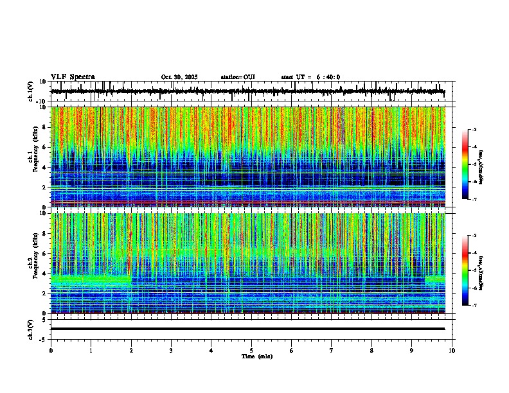This screenshot has width=509, height=393.
Task: Click the time axis tick label "3"
Action: (171, 351)
